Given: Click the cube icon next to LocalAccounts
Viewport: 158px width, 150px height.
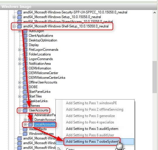Looking at the screenshot, I should pos(31,125).
